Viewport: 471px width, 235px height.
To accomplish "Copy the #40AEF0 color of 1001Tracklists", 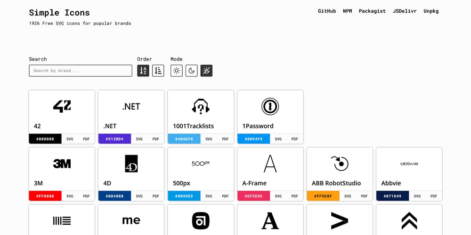I will pos(184,139).
